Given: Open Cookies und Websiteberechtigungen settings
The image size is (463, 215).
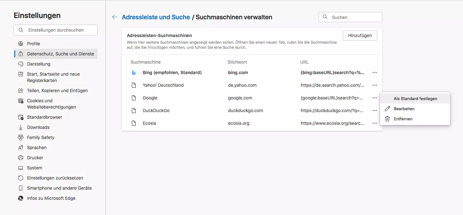Looking at the screenshot, I should (51, 104).
